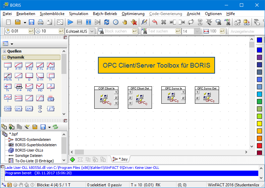Click the New file toolbar icon
This screenshot has width=265, height=188.
point(8,22)
